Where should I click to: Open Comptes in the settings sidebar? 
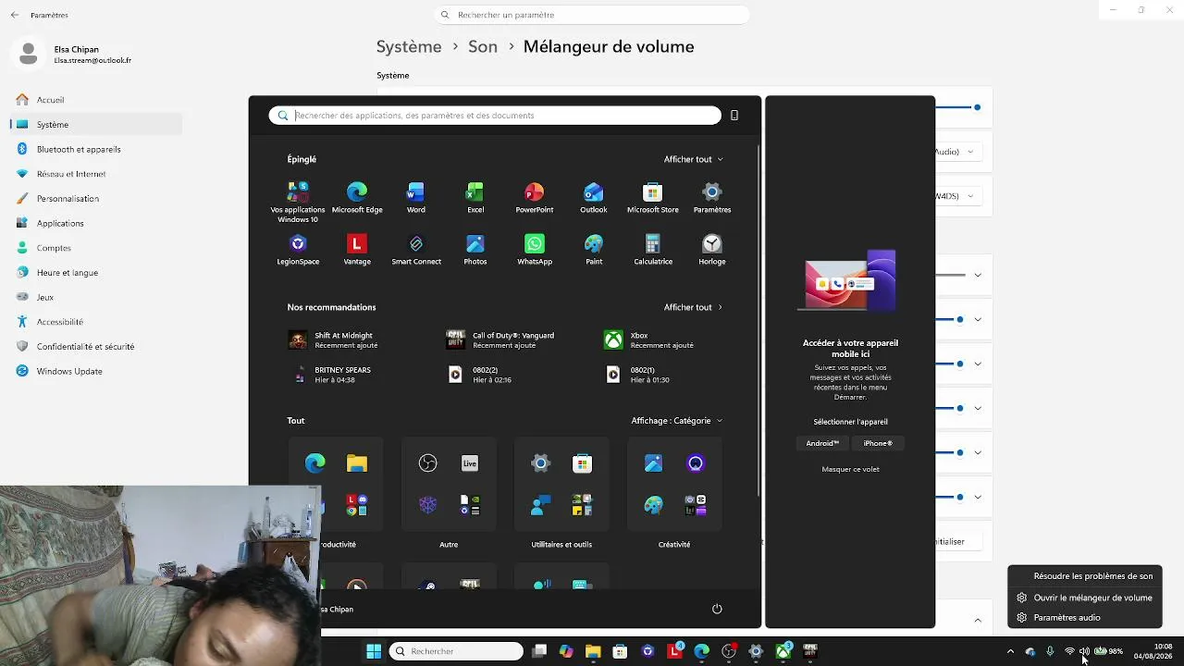[x=96, y=248]
